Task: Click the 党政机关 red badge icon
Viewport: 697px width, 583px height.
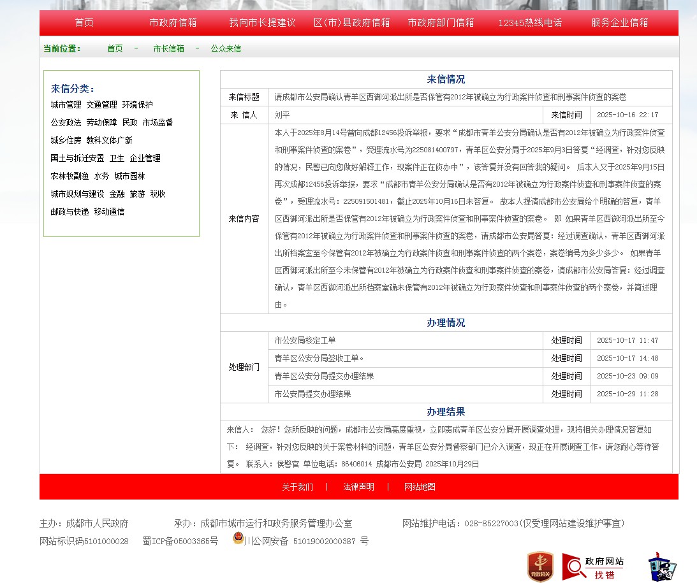Action: (x=540, y=566)
